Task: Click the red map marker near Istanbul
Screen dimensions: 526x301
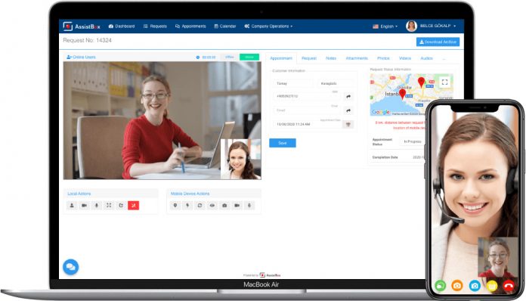Action: pos(402,94)
